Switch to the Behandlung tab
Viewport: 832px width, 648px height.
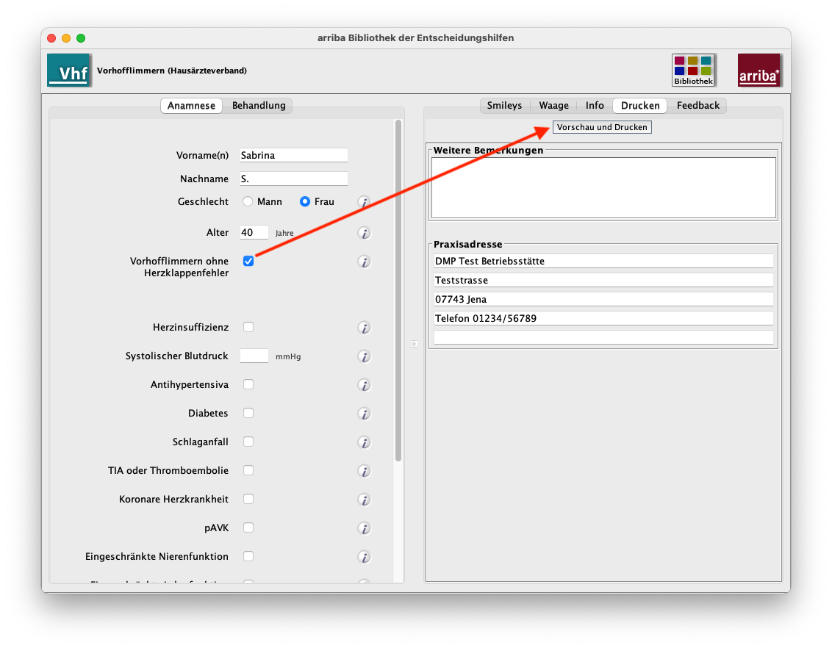259,106
